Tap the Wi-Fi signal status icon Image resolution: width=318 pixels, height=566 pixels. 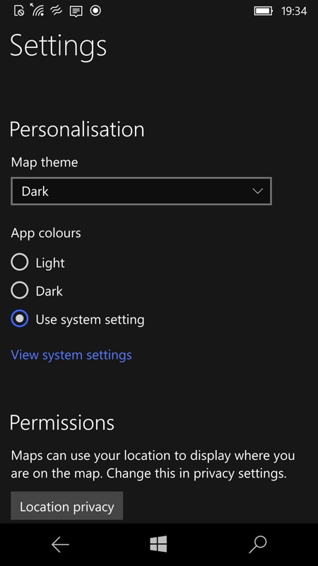coord(37,10)
